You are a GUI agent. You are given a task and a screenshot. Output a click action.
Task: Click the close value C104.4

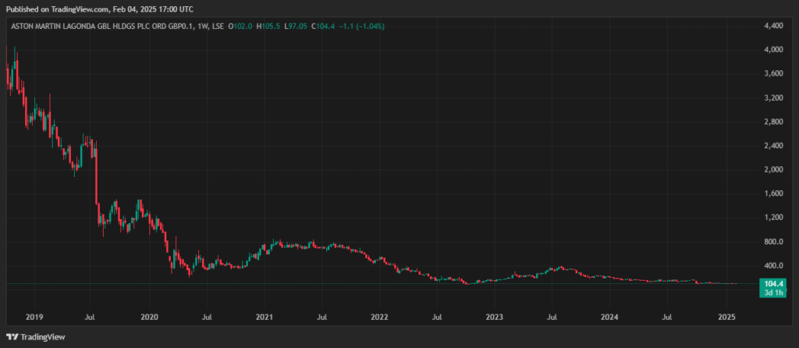(322, 27)
